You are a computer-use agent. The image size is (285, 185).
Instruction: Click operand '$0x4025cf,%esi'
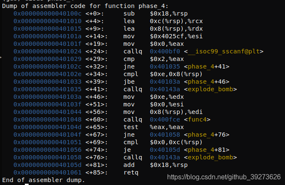[176, 36]
